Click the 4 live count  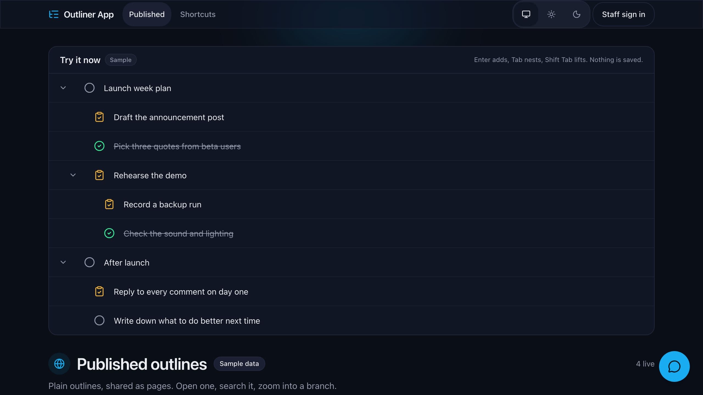click(645, 364)
